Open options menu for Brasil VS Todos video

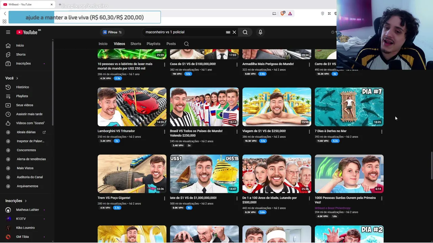click(x=237, y=132)
